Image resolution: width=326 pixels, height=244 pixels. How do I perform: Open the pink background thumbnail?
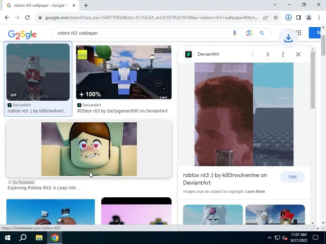[x=136, y=211]
